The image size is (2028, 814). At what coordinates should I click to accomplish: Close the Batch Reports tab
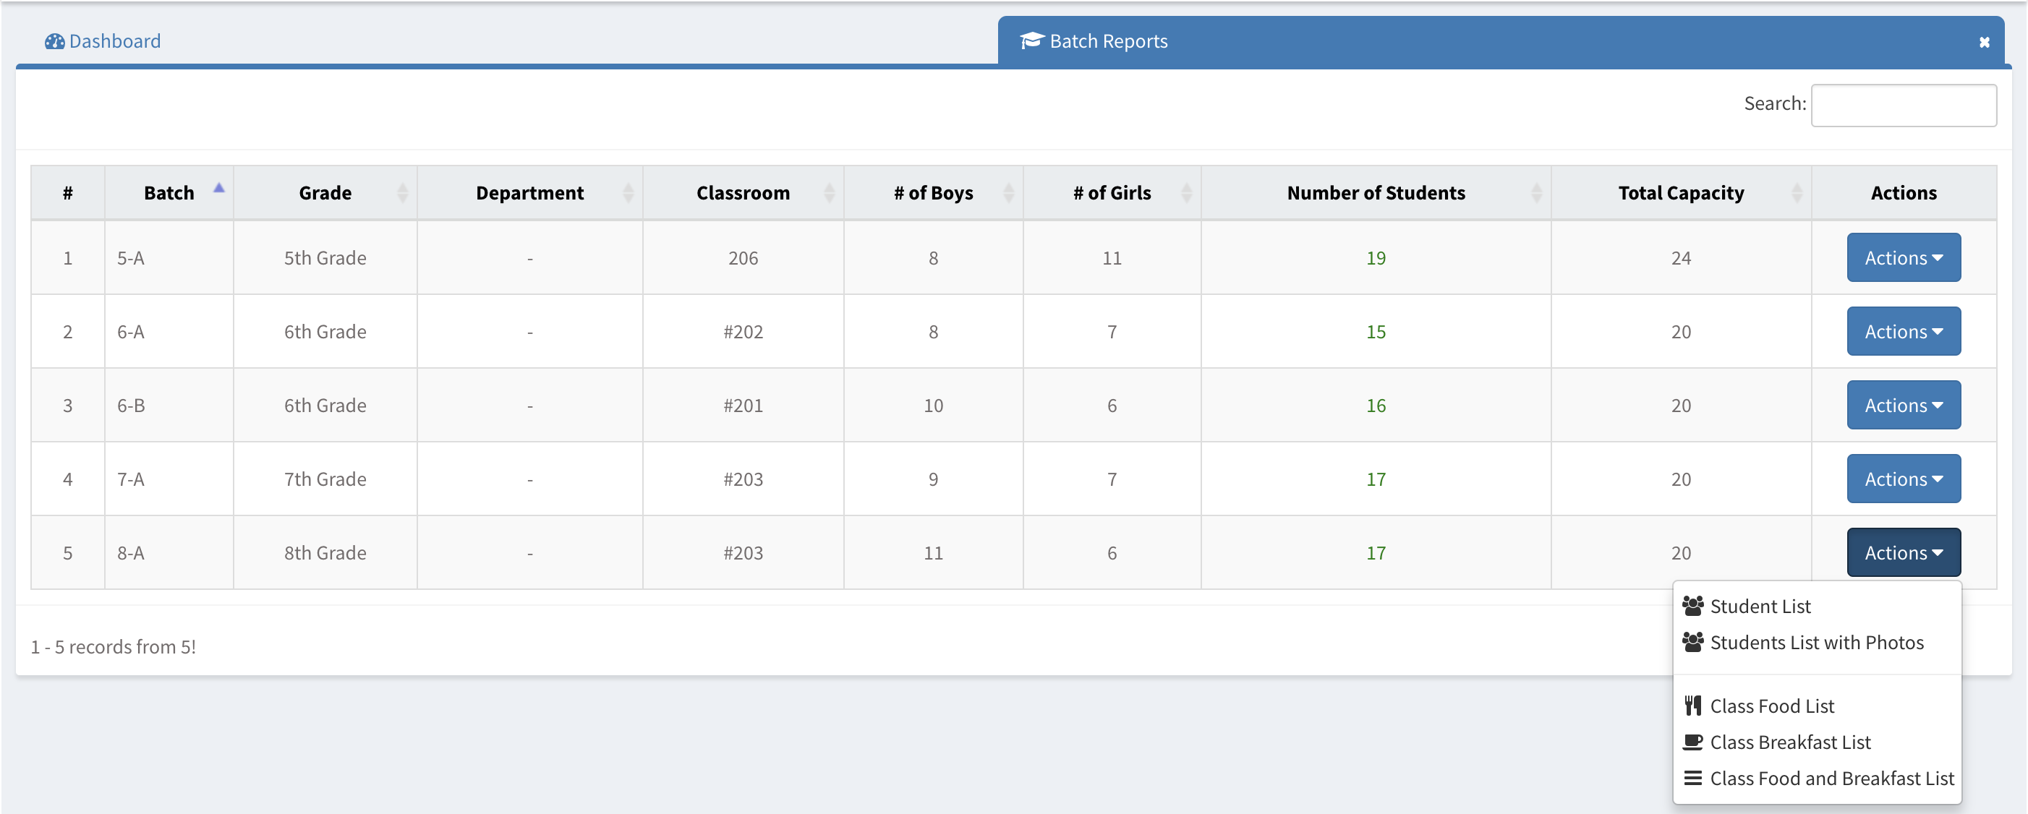pyautogui.click(x=1984, y=43)
